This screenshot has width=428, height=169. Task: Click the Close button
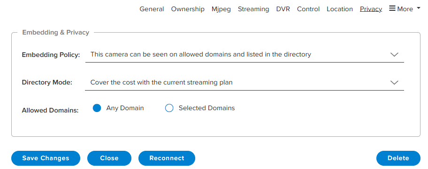109,158
